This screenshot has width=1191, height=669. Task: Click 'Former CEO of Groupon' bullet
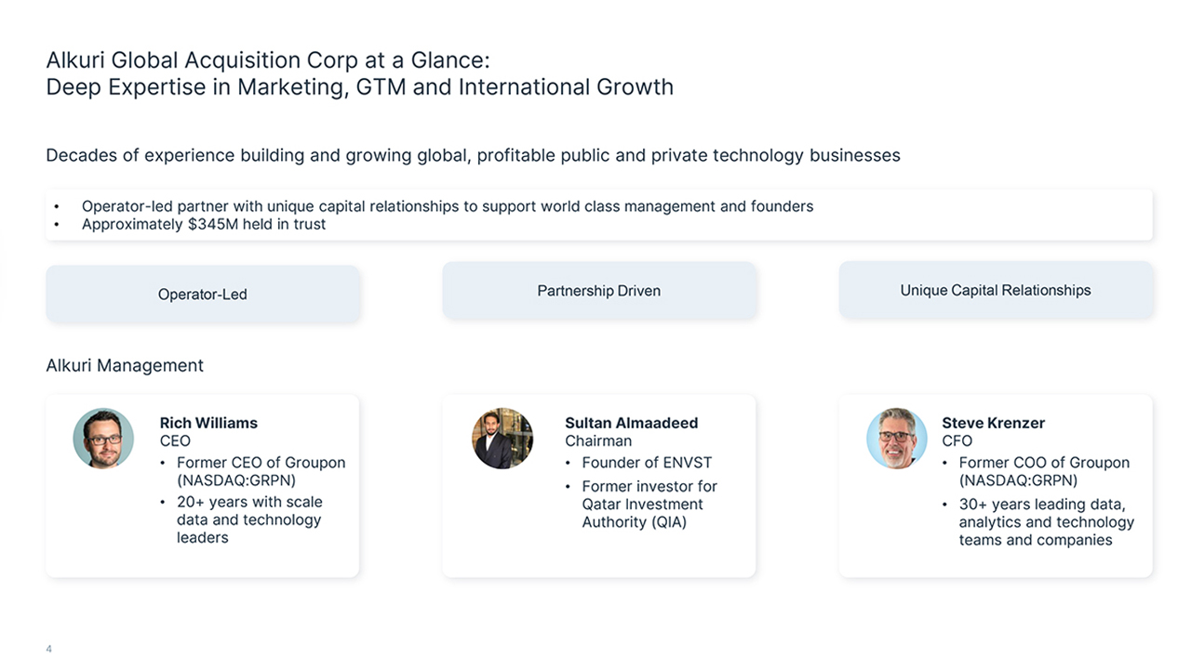(261, 471)
